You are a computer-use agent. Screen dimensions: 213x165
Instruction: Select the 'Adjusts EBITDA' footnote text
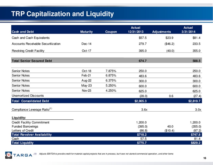(106, 154)
